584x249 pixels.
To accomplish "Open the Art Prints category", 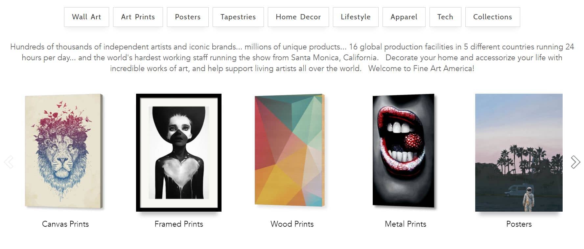I will [138, 17].
